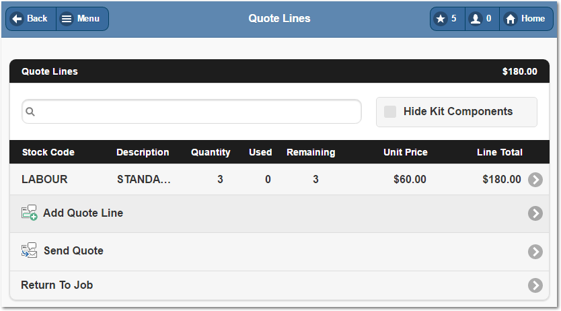Go to Home via house icon
The height and width of the screenshot is (311, 561).
[511, 19]
